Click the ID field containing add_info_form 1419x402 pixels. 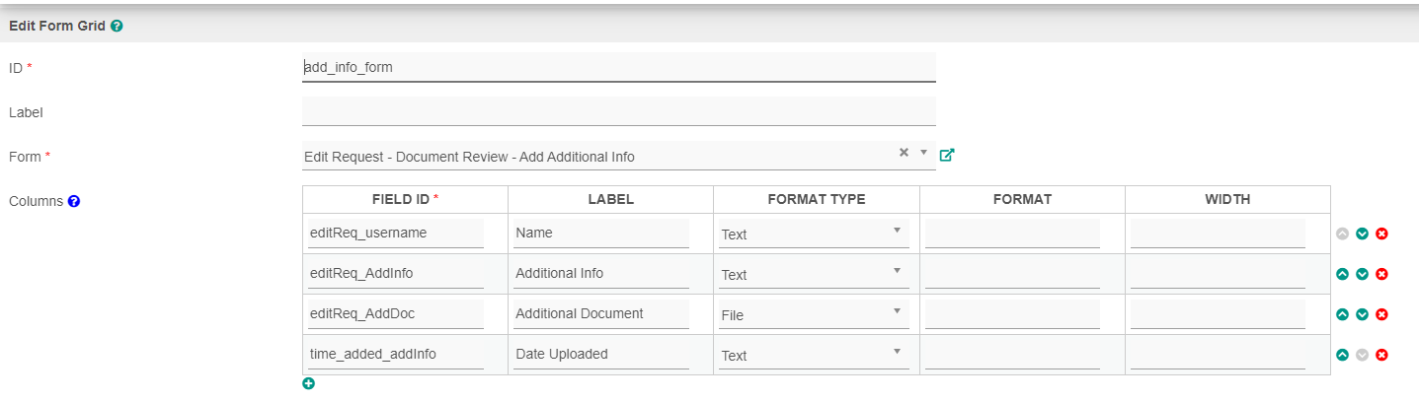tap(618, 68)
